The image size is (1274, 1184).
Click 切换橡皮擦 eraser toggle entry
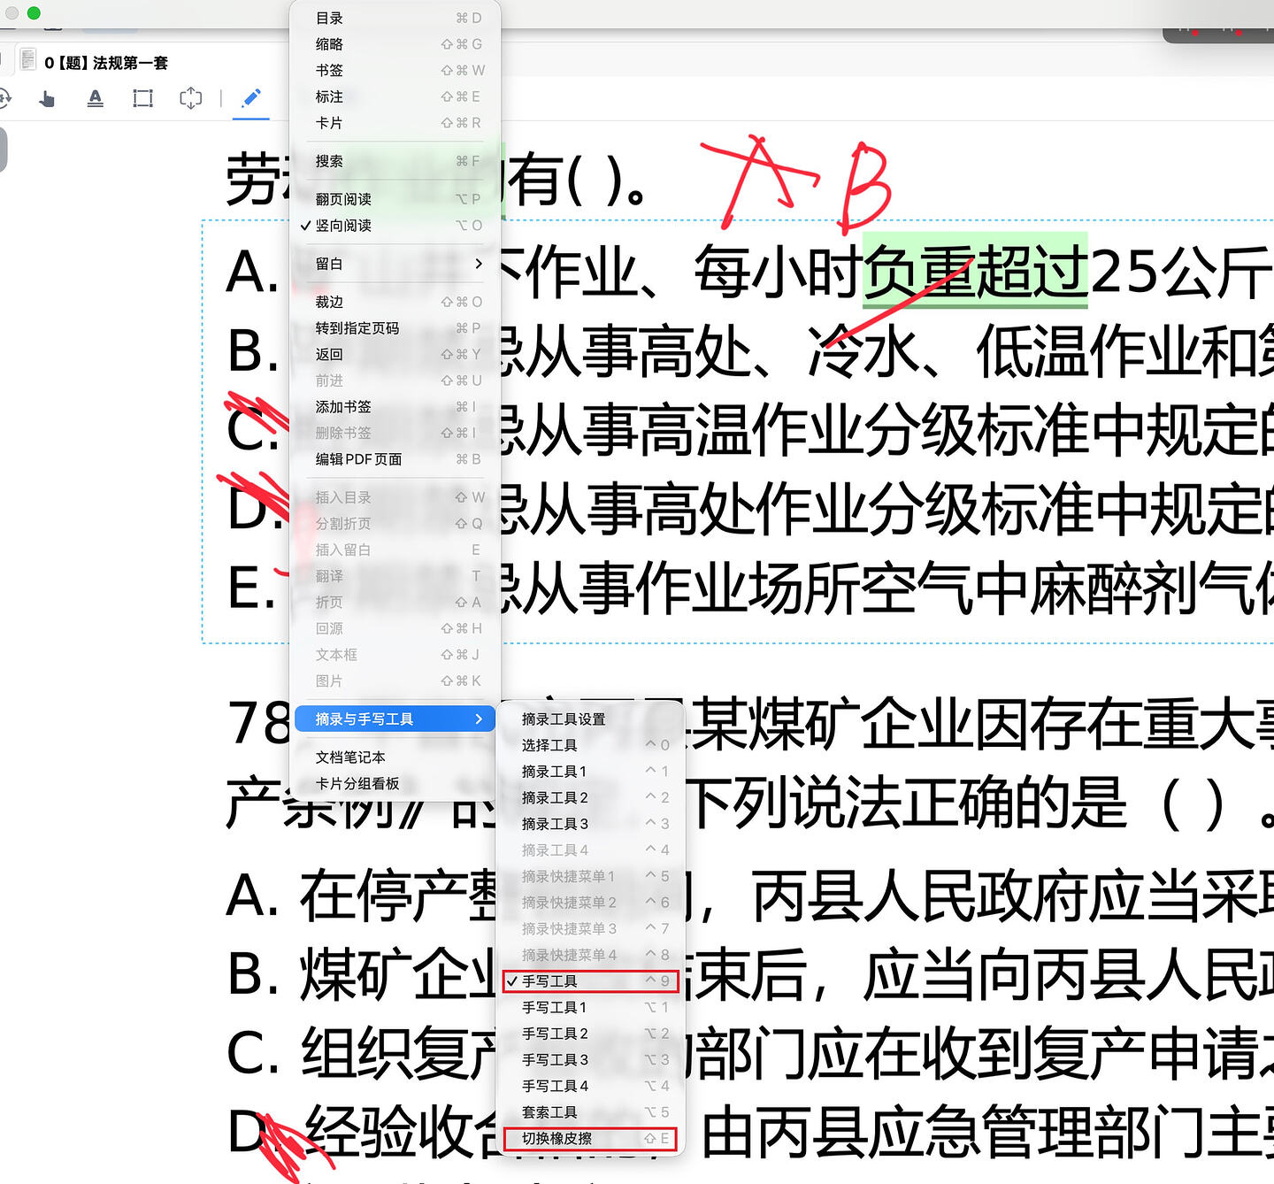590,1139
